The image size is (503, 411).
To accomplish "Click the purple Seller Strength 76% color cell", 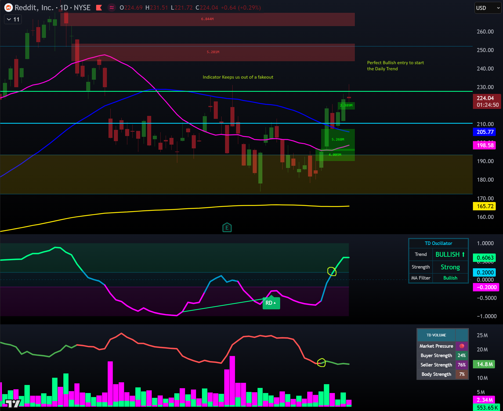I will tap(462, 365).
